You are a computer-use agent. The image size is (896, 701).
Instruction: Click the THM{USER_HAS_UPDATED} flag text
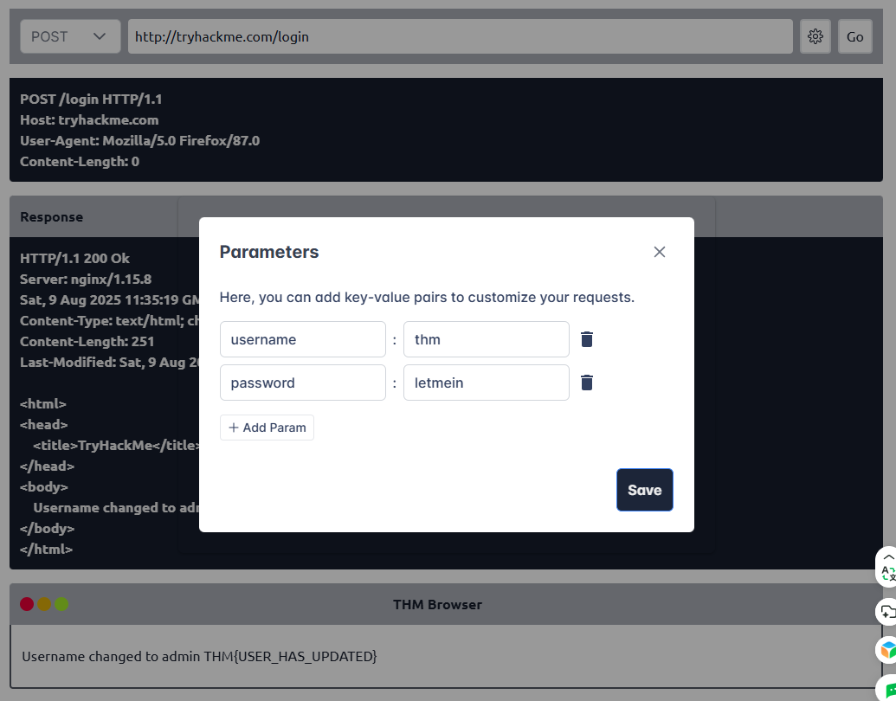click(x=291, y=657)
